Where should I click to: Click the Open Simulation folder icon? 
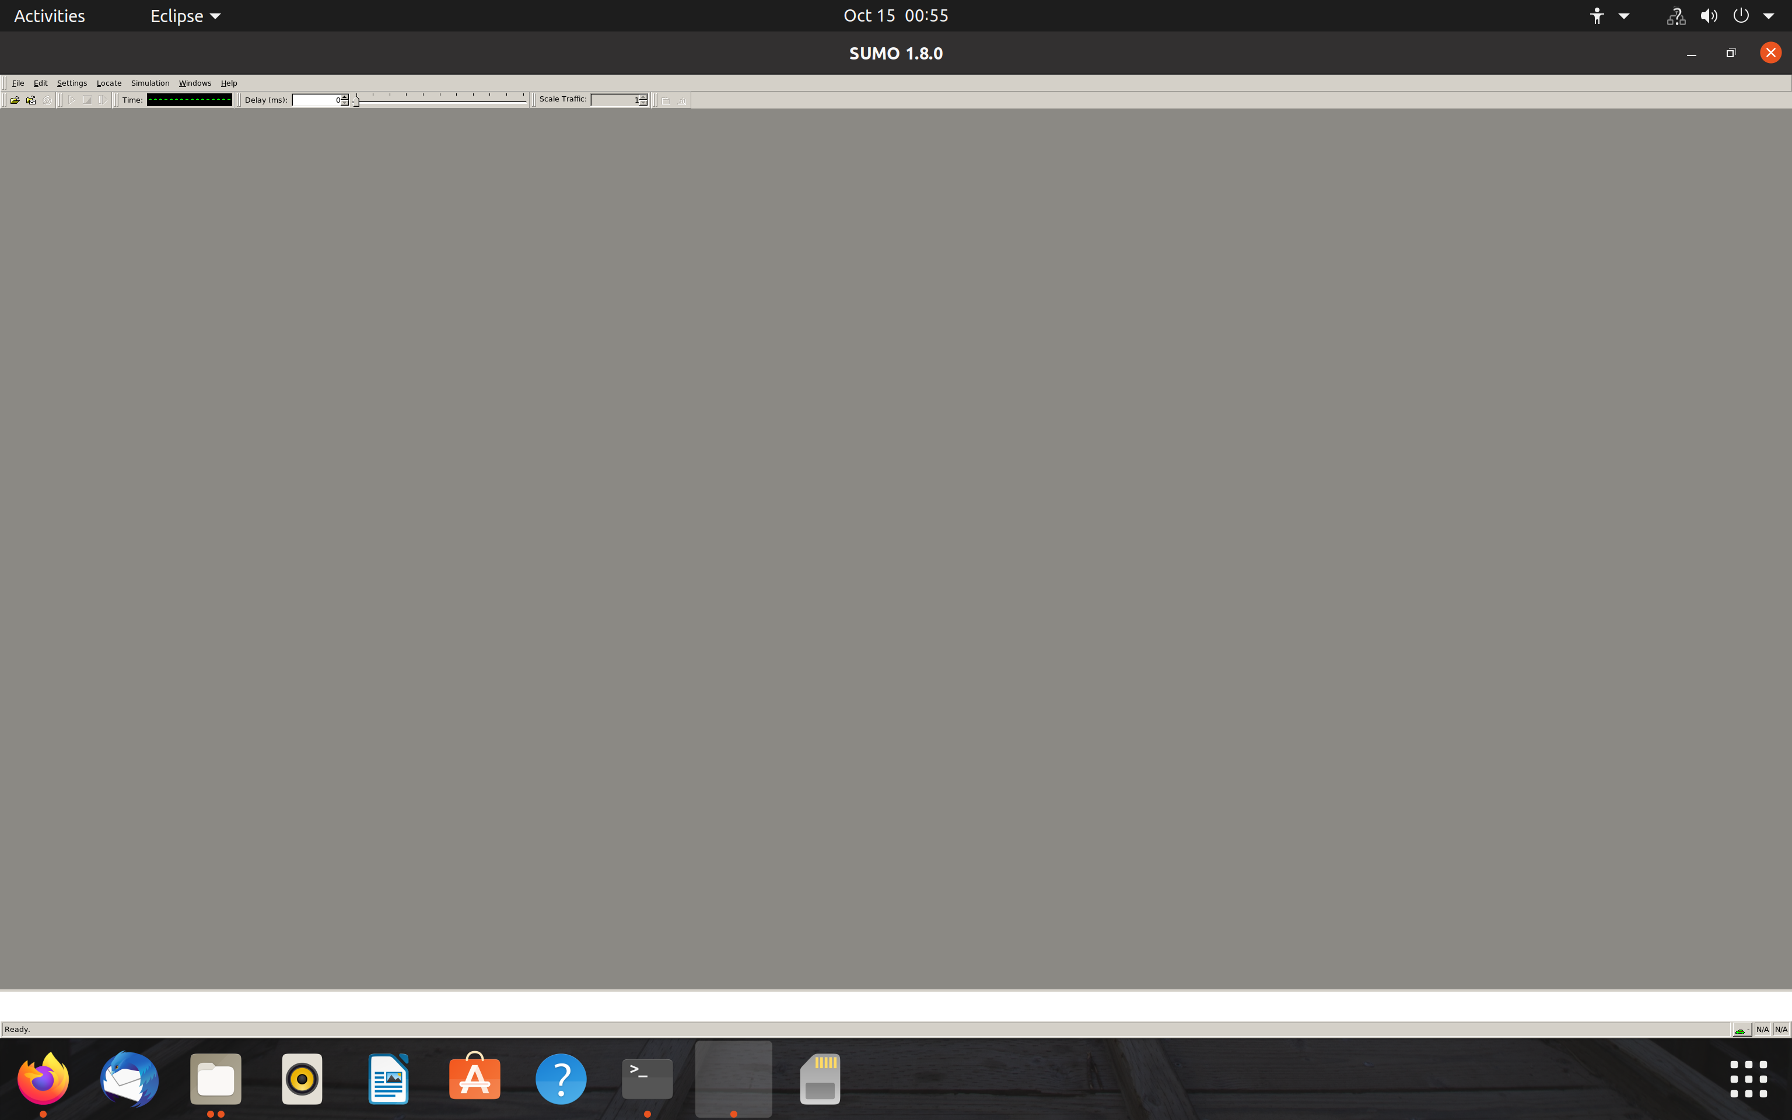[x=15, y=100]
